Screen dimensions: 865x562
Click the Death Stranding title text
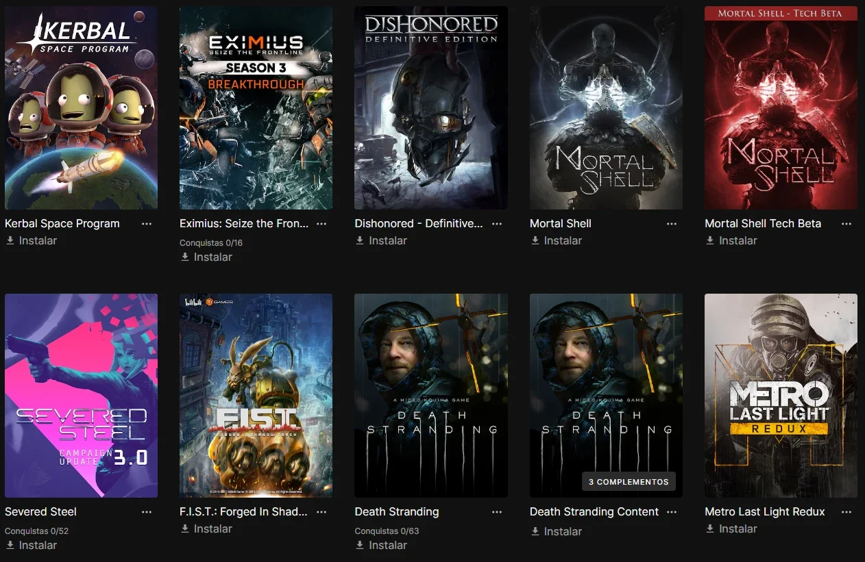pyautogui.click(x=397, y=512)
